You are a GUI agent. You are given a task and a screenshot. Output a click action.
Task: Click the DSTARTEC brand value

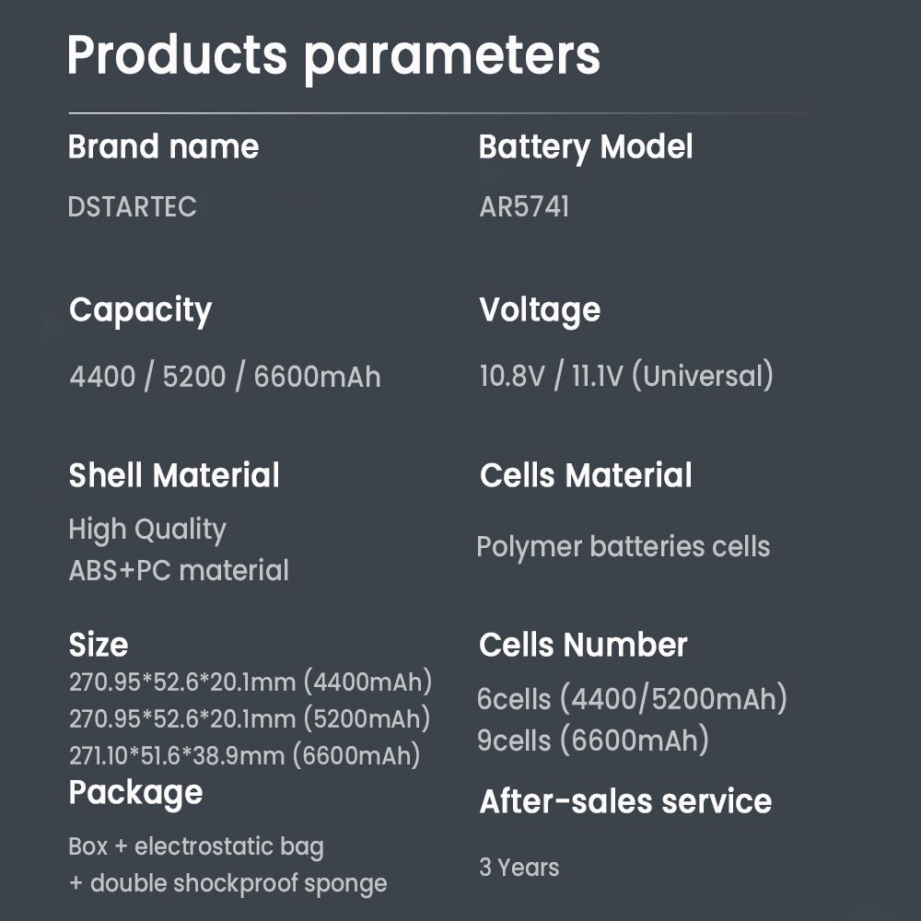tap(133, 206)
